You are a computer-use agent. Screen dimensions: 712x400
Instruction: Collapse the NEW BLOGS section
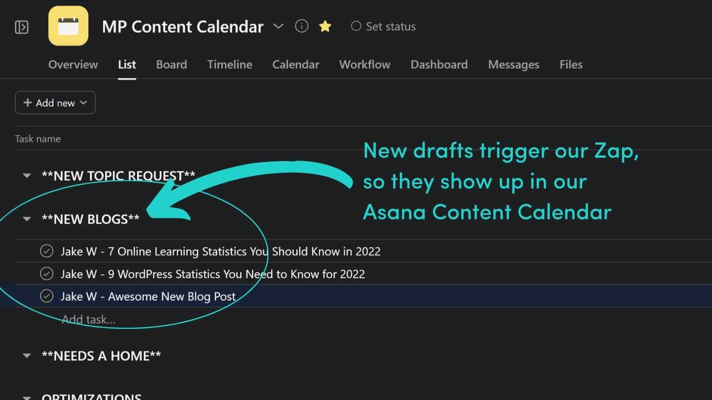(x=27, y=219)
